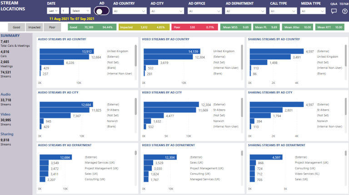Click the '74,531' streams value

(5, 72)
